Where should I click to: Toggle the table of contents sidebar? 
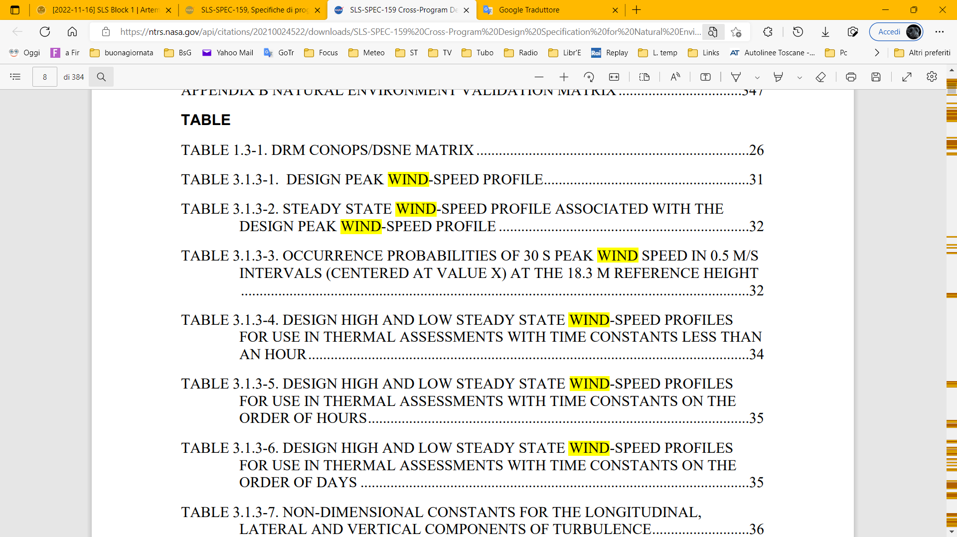click(15, 77)
